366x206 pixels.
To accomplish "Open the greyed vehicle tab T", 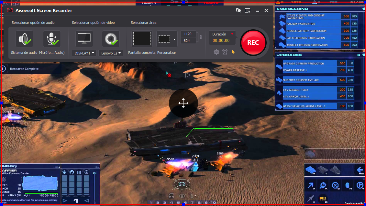I will (323, 170).
